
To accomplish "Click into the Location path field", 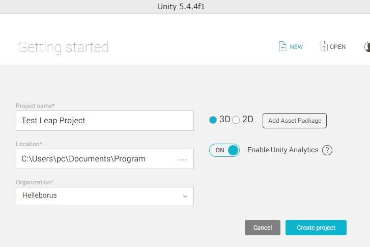I will (105, 159).
